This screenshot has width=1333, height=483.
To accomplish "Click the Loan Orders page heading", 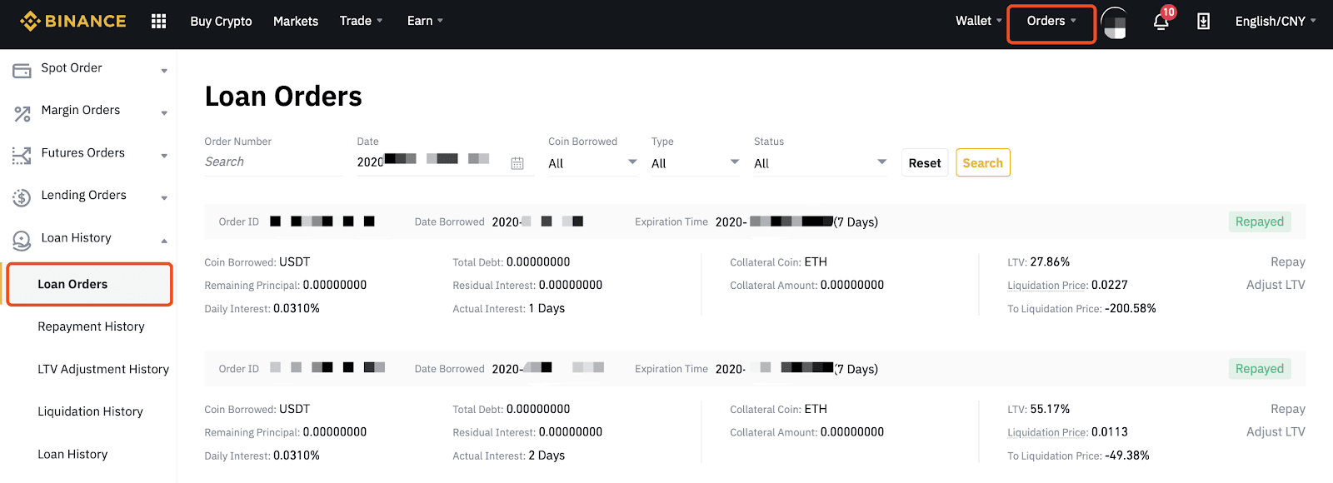I will coord(283,97).
